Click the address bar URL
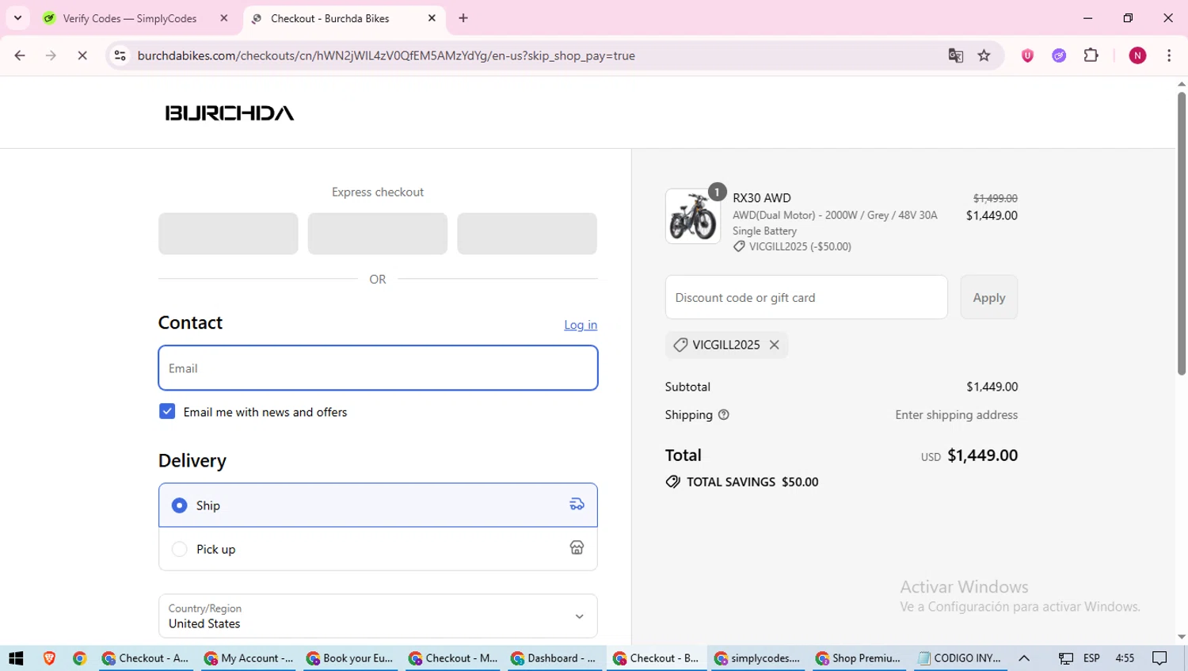Viewport: 1188px width, 671px height. click(386, 55)
